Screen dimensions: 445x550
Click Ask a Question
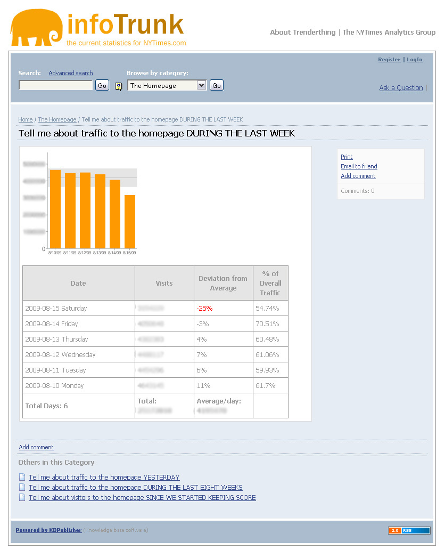(401, 87)
